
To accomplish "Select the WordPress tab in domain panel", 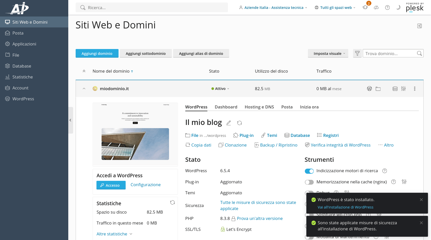I will [x=196, y=107].
